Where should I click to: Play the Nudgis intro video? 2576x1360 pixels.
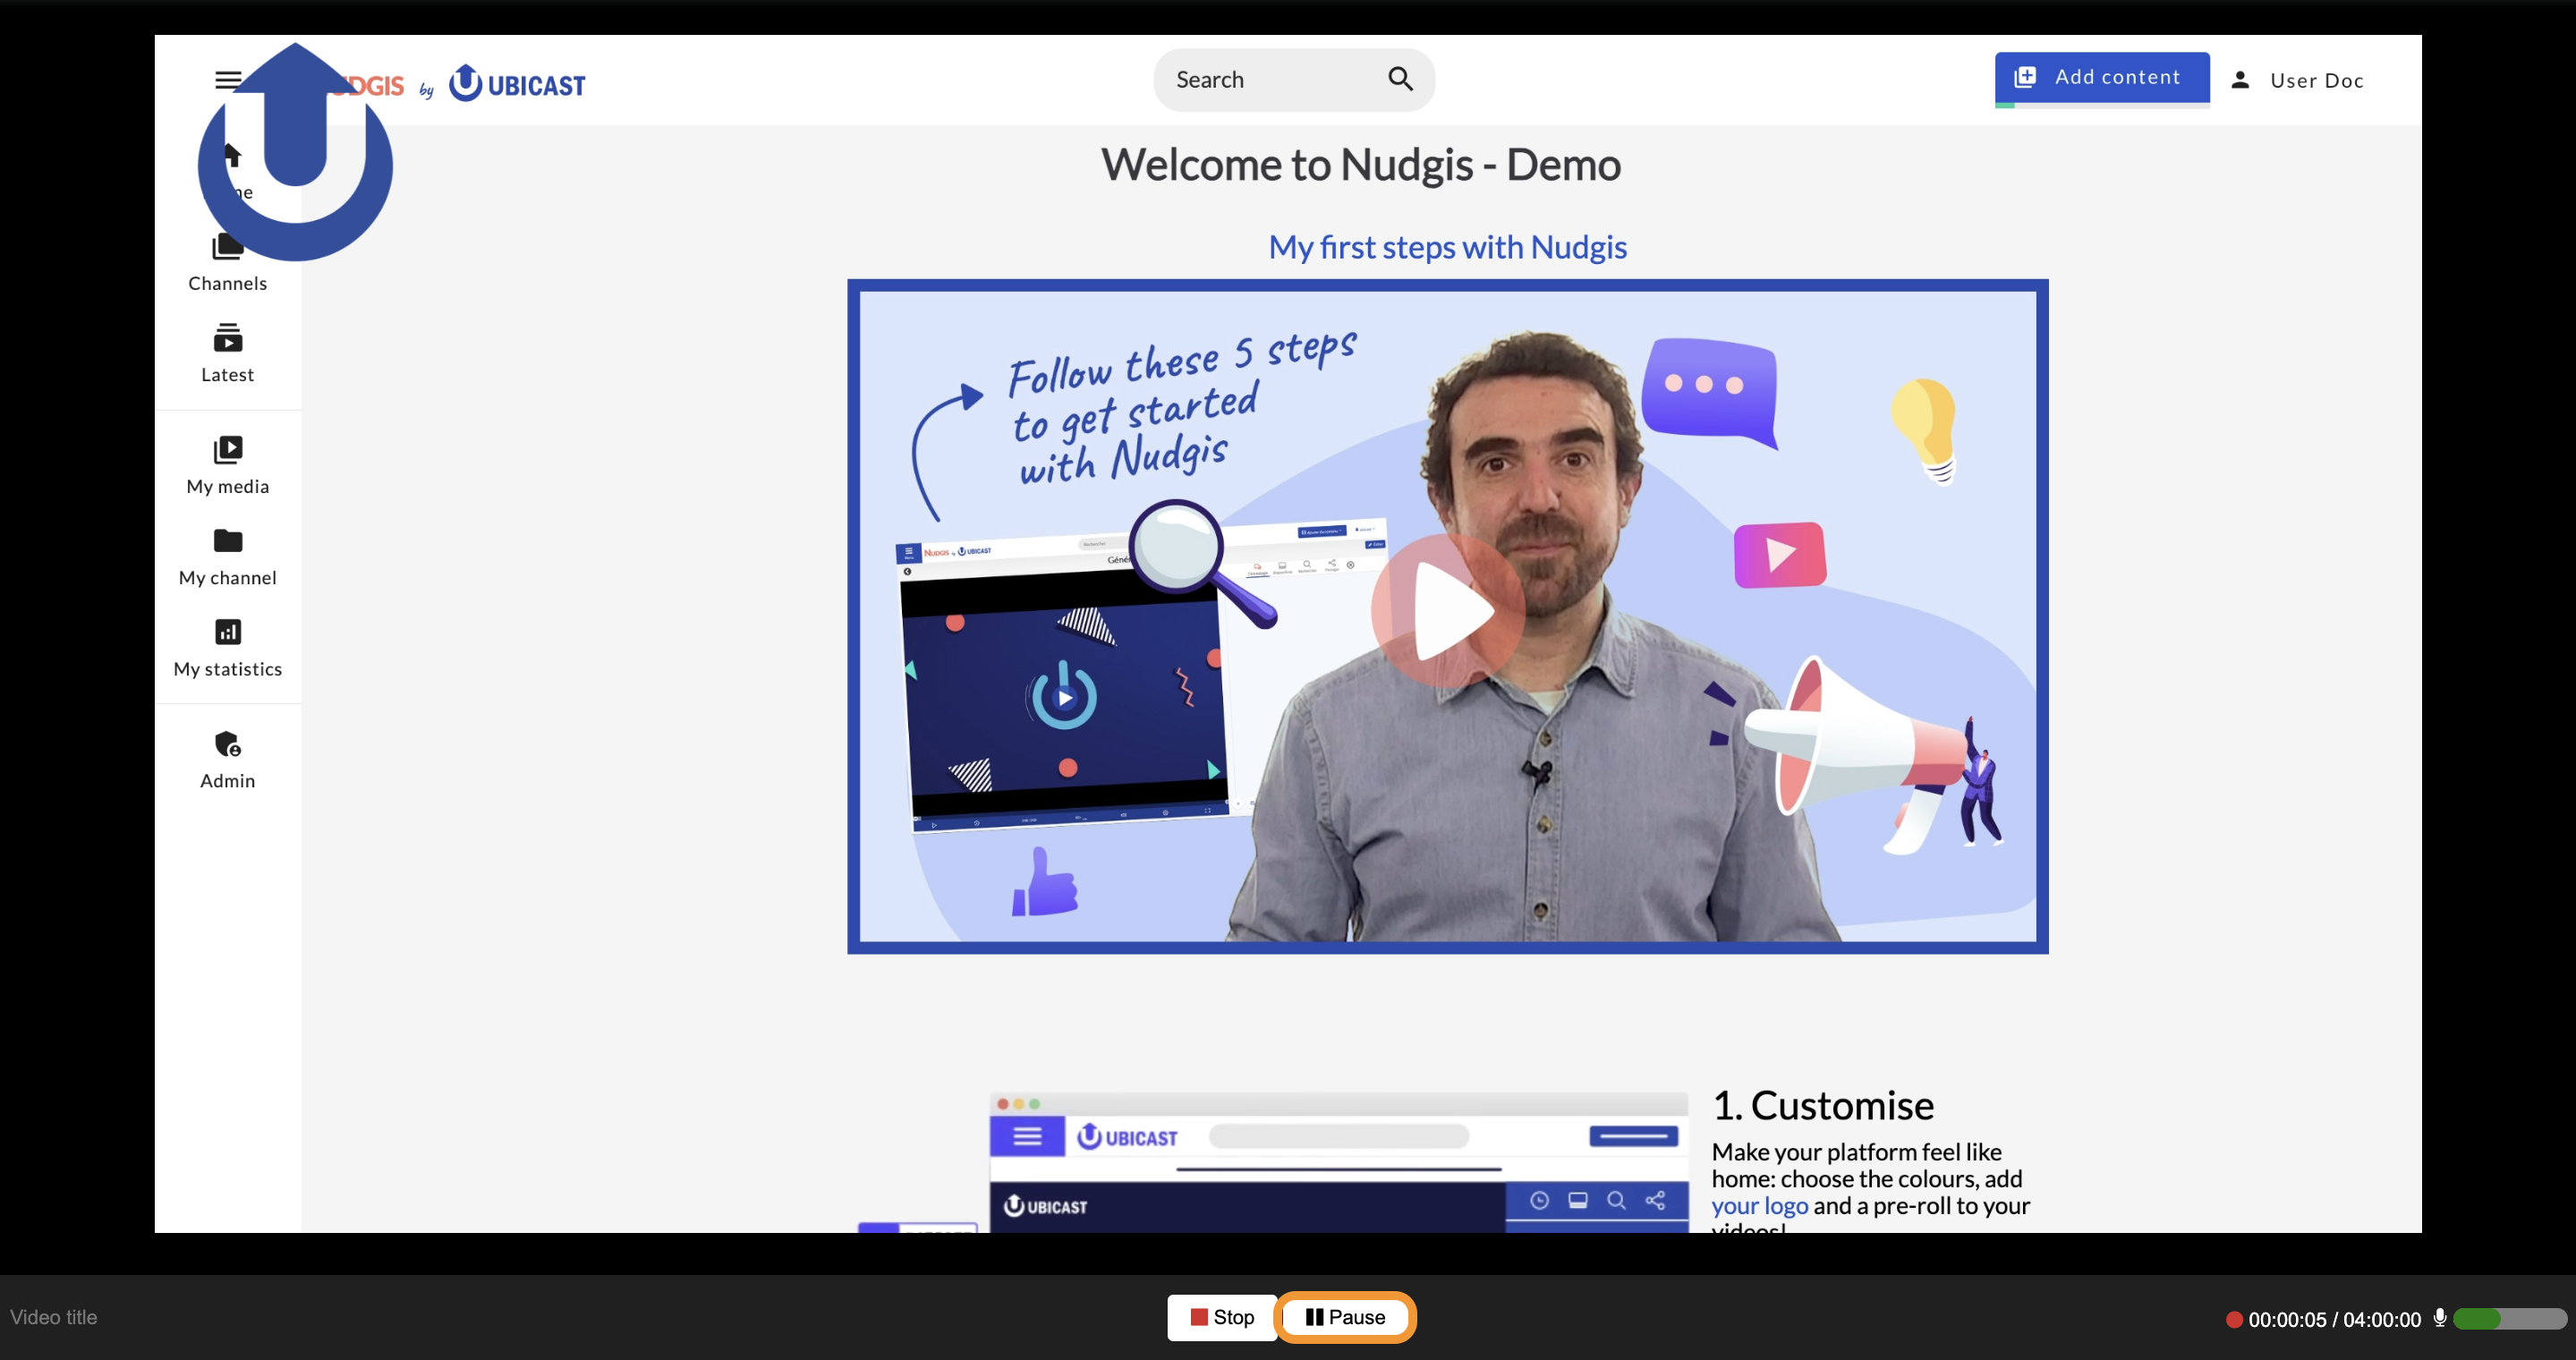click(x=1448, y=611)
